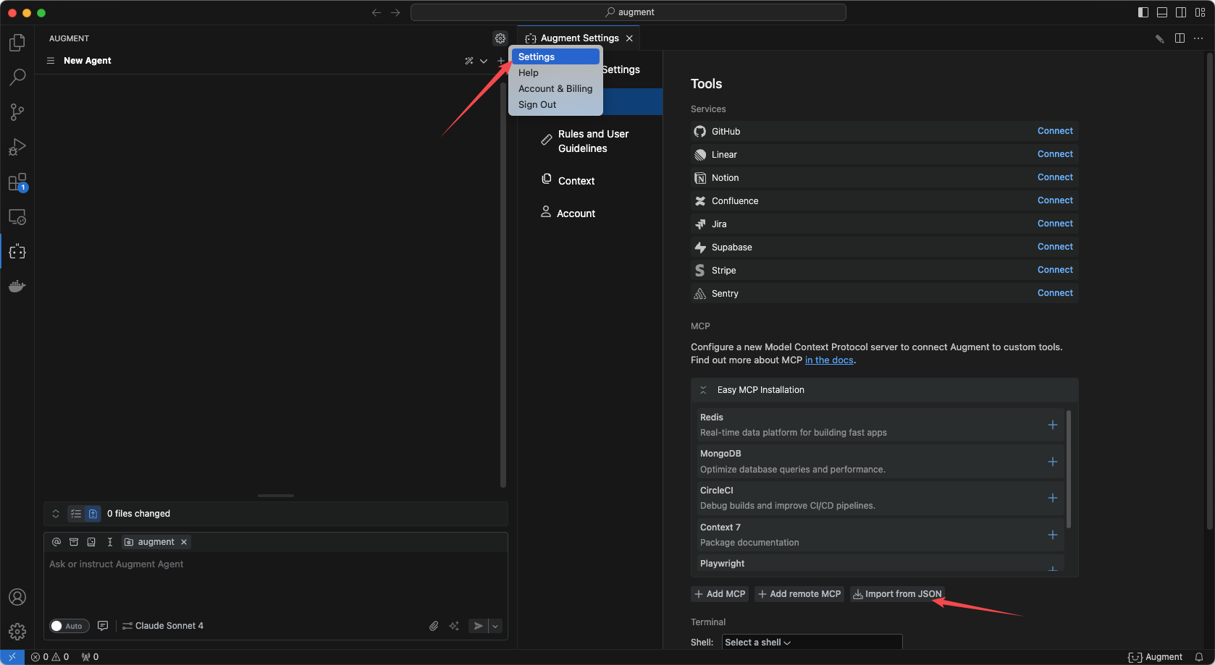The width and height of the screenshot is (1215, 665).
Task: Open the Docker panel in activity bar
Action: click(x=17, y=287)
